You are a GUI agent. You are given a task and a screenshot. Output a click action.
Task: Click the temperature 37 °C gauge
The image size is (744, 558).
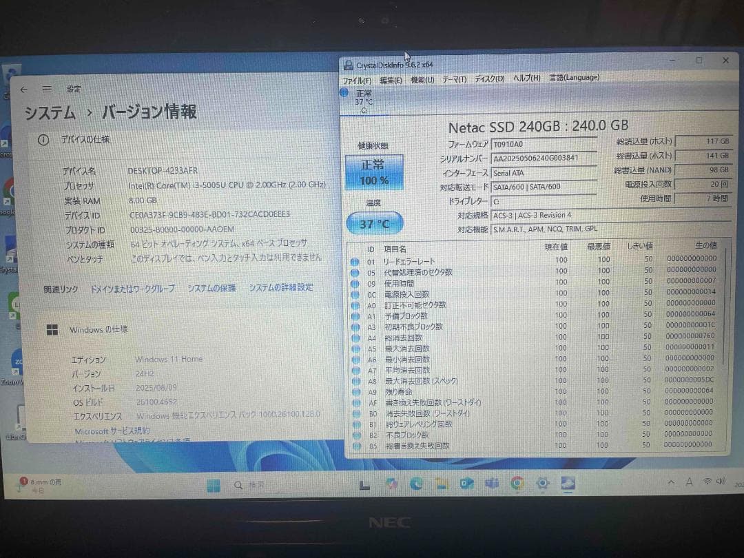tap(374, 223)
